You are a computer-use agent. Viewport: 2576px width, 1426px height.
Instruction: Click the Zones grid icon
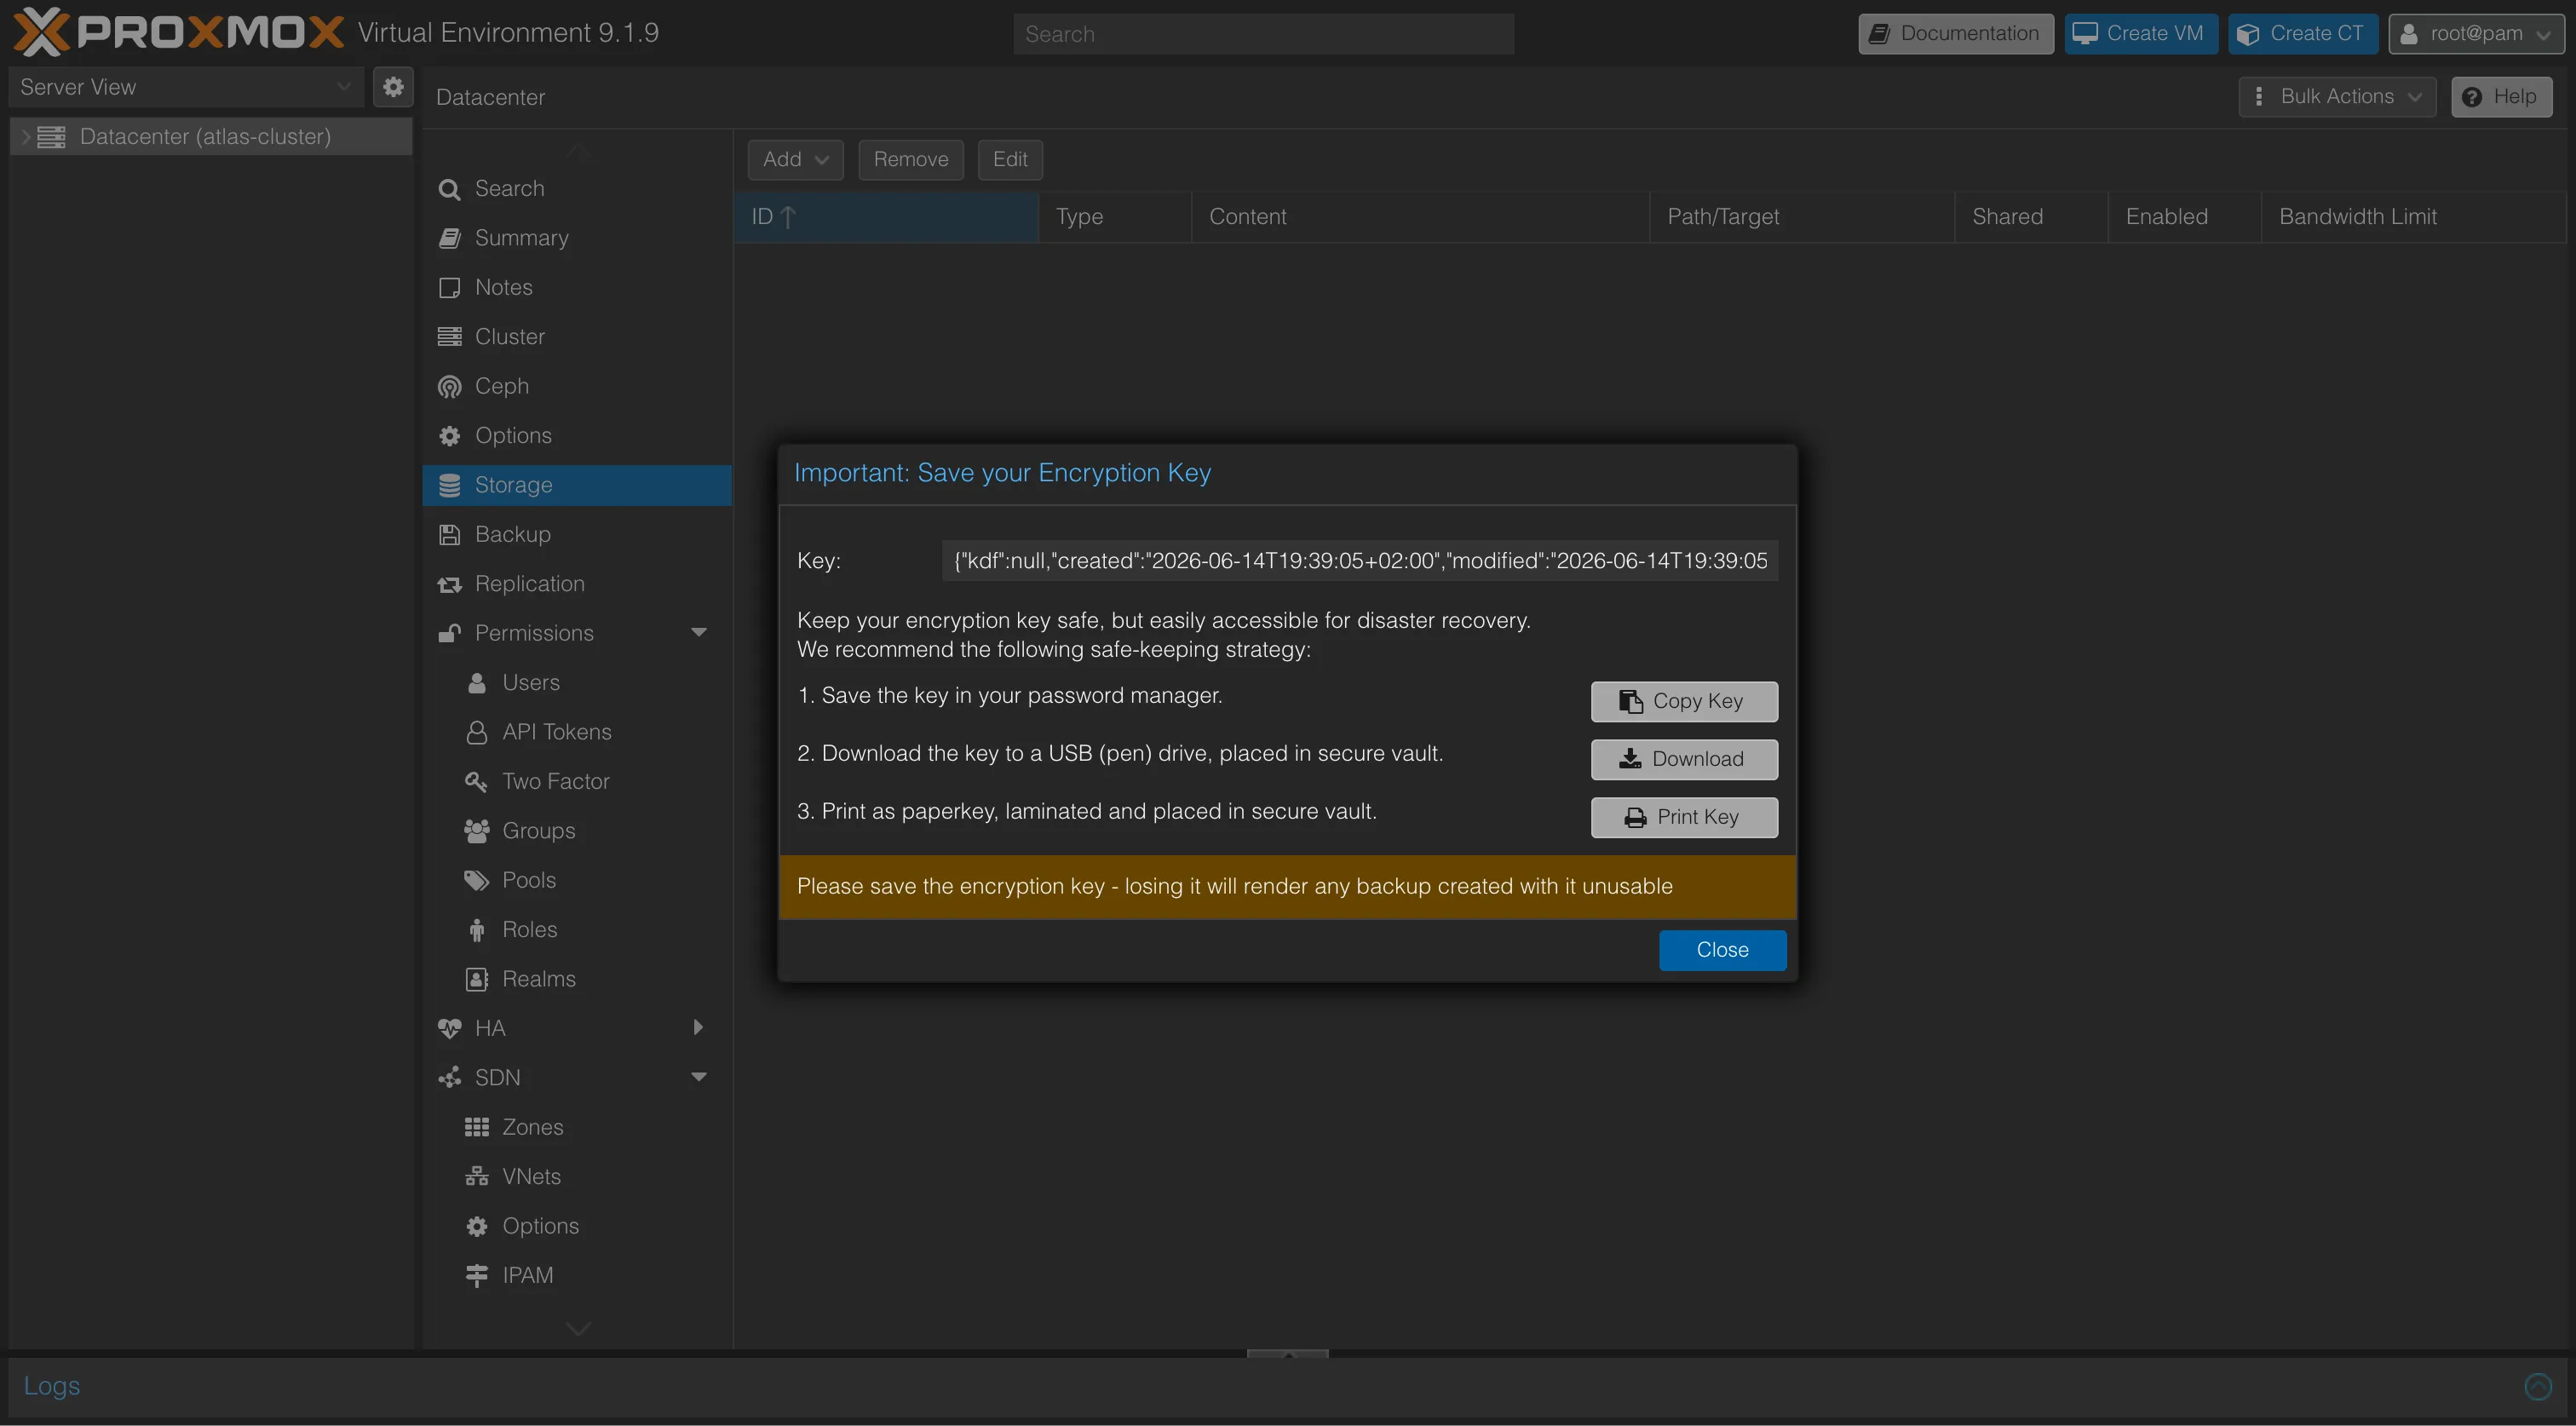coord(476,1127)
